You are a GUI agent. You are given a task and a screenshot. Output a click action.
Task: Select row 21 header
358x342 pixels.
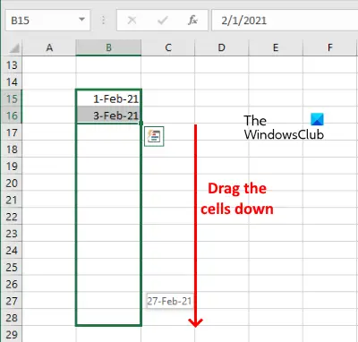pos(12,200)
